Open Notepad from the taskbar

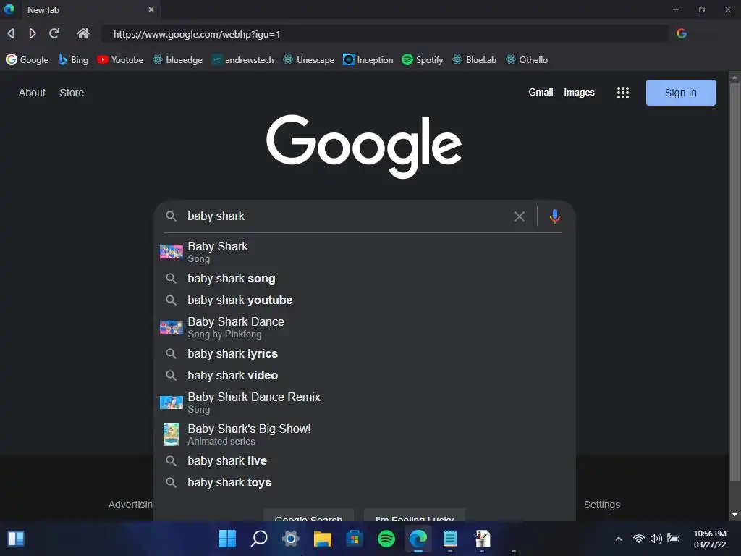tap(450, 538)
